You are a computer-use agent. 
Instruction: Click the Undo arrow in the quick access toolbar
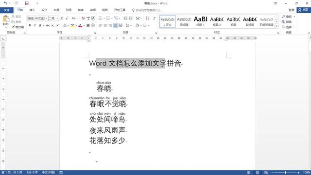[5, 3]
